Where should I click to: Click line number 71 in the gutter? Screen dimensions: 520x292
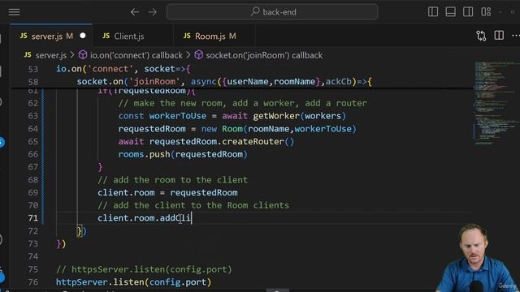(32, 218)
